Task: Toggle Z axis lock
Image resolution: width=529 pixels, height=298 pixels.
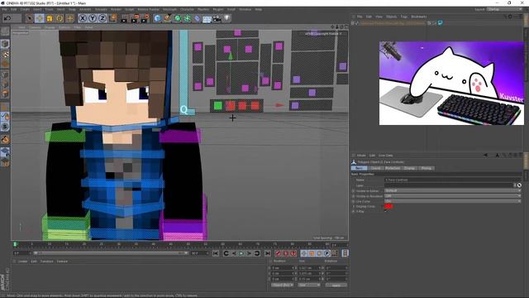Action: click(102, 18)
